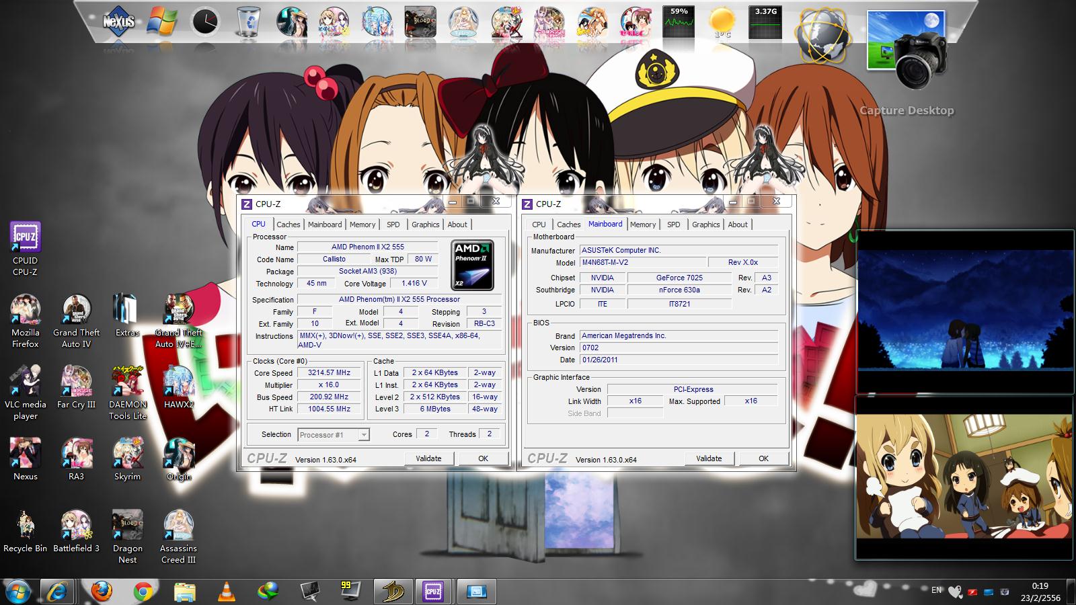Click OK in the processor CPU-Z window
The height and width of the screenshot is (605, 1076).
[x=483, y=458]
